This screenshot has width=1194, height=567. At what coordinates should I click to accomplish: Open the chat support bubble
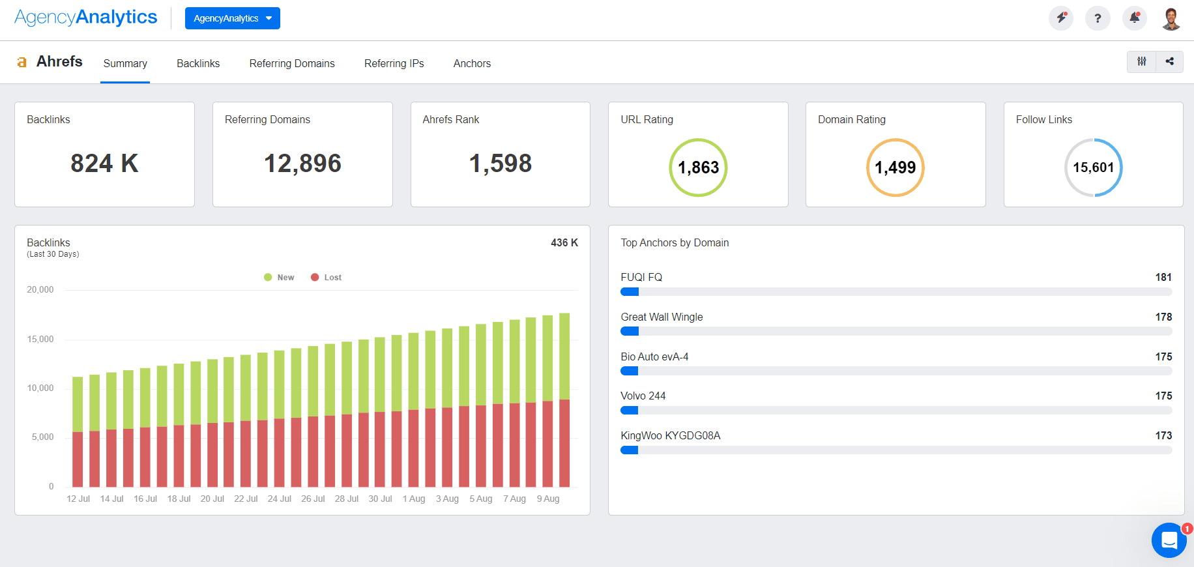(x=1169, y=540)
